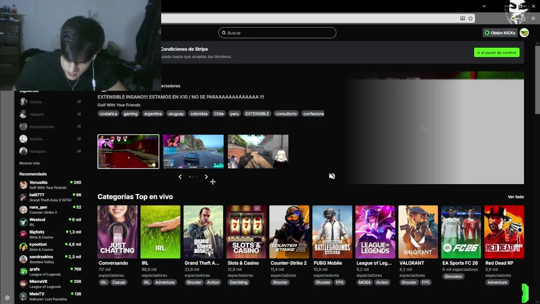Open Golf With Your Friends category link
This screenshot has height=304, width=540.
coord(119,105)
